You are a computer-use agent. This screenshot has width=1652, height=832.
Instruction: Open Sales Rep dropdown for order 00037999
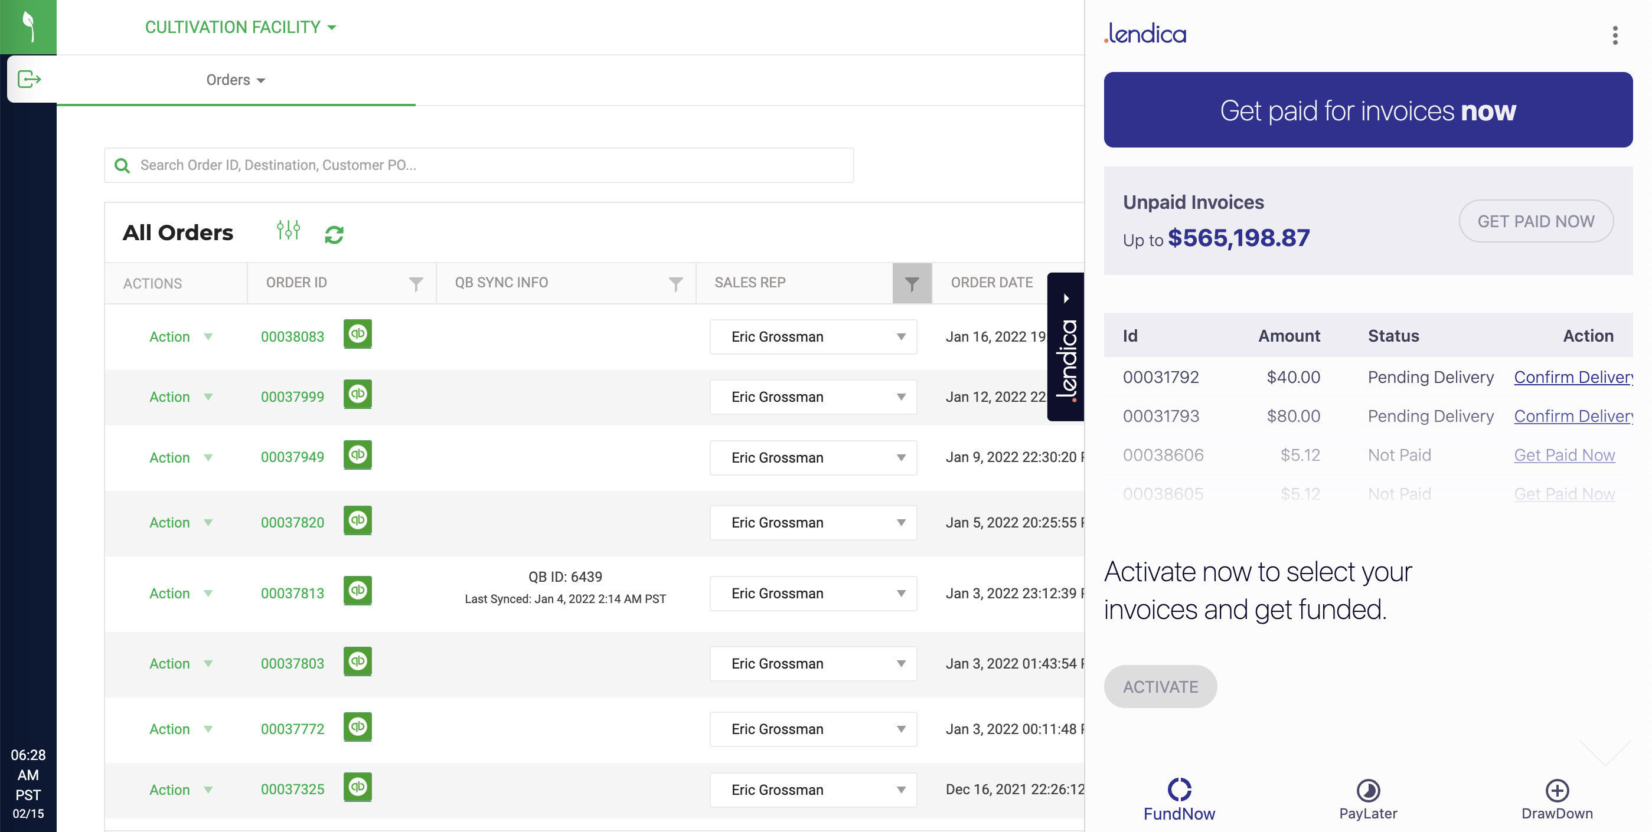(812, 397)
